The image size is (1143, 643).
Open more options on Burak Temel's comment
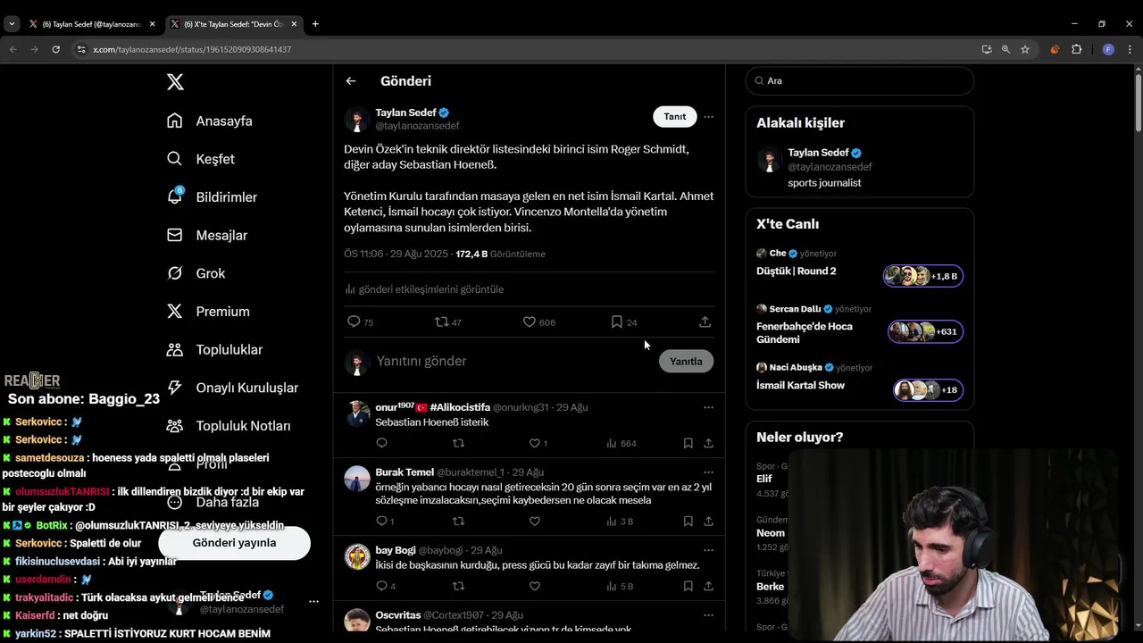point(708,472)
